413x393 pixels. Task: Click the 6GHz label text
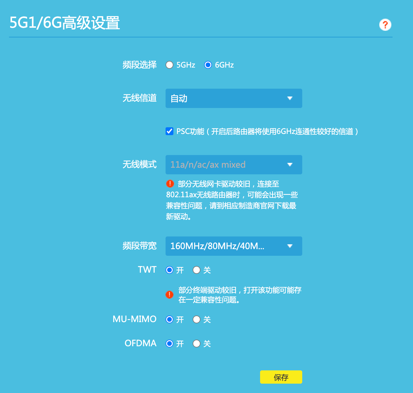point(224,65)
